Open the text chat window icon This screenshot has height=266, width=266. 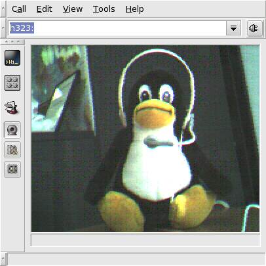(12, 58)
